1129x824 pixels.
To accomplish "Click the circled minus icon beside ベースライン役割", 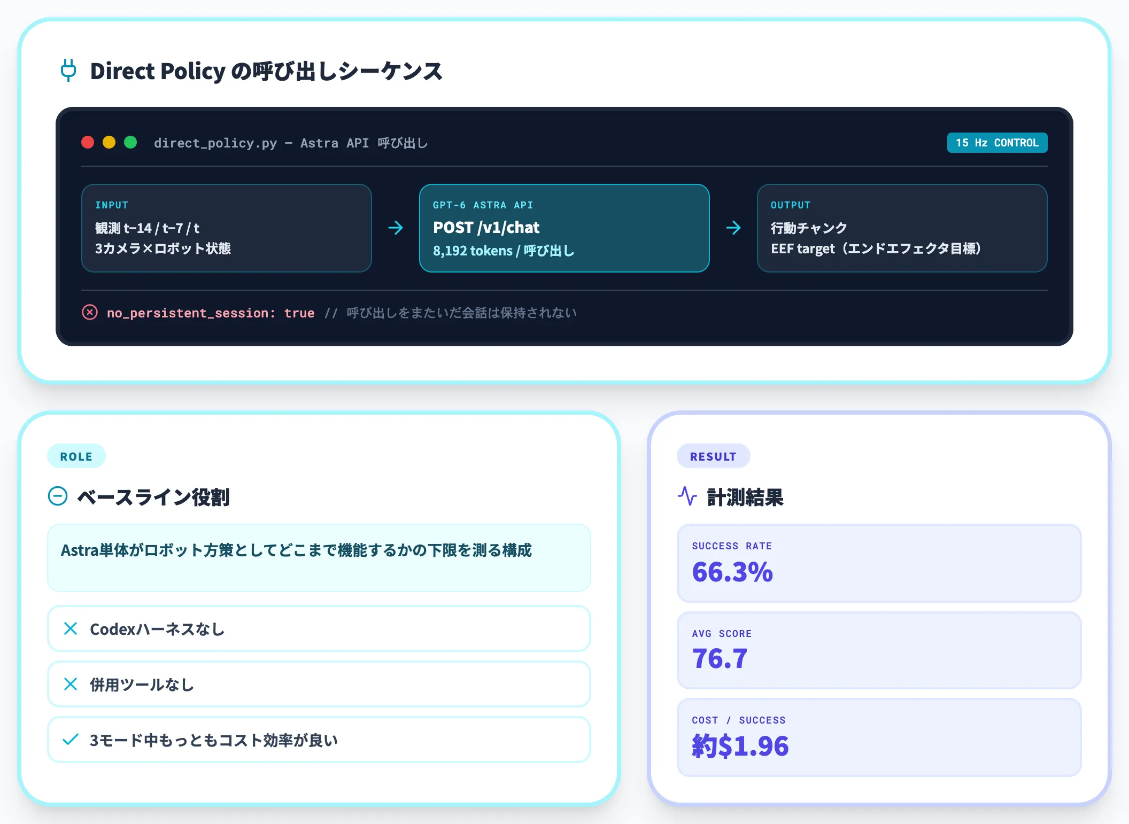I will pos(58,496).
